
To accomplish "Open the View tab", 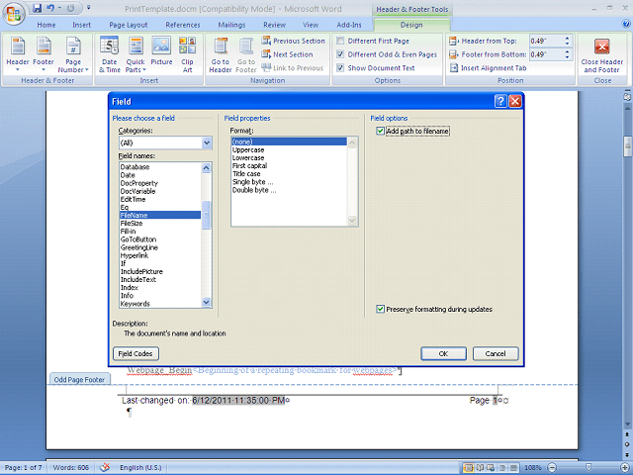I will pos(311,25).
